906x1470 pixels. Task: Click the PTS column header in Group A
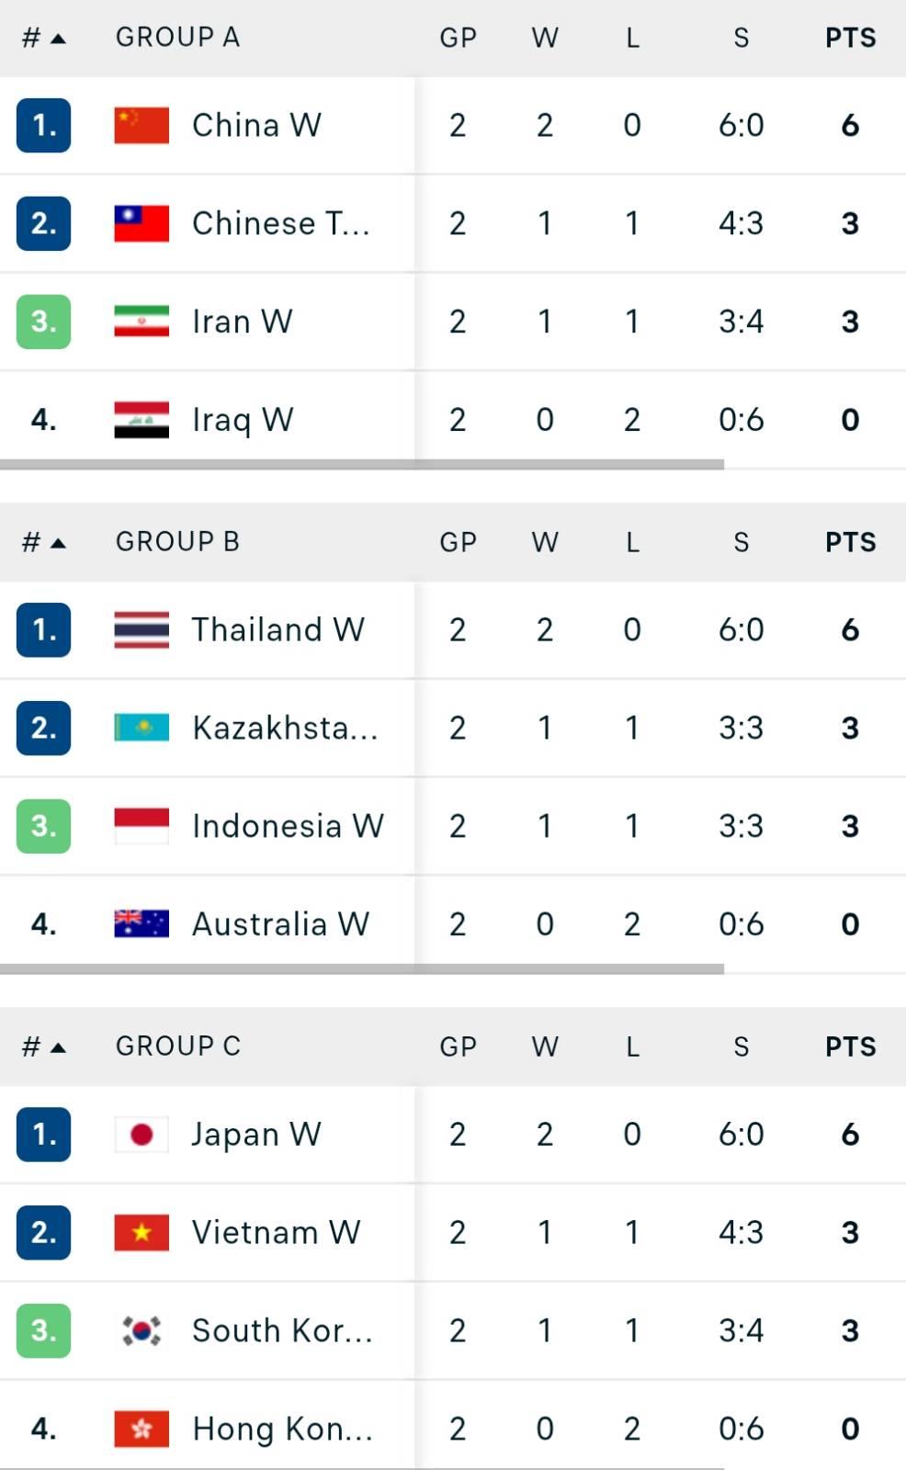[850, 38]
